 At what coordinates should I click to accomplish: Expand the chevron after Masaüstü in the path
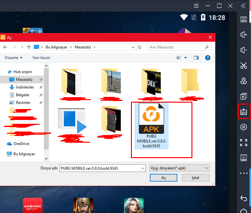point(95,47)
